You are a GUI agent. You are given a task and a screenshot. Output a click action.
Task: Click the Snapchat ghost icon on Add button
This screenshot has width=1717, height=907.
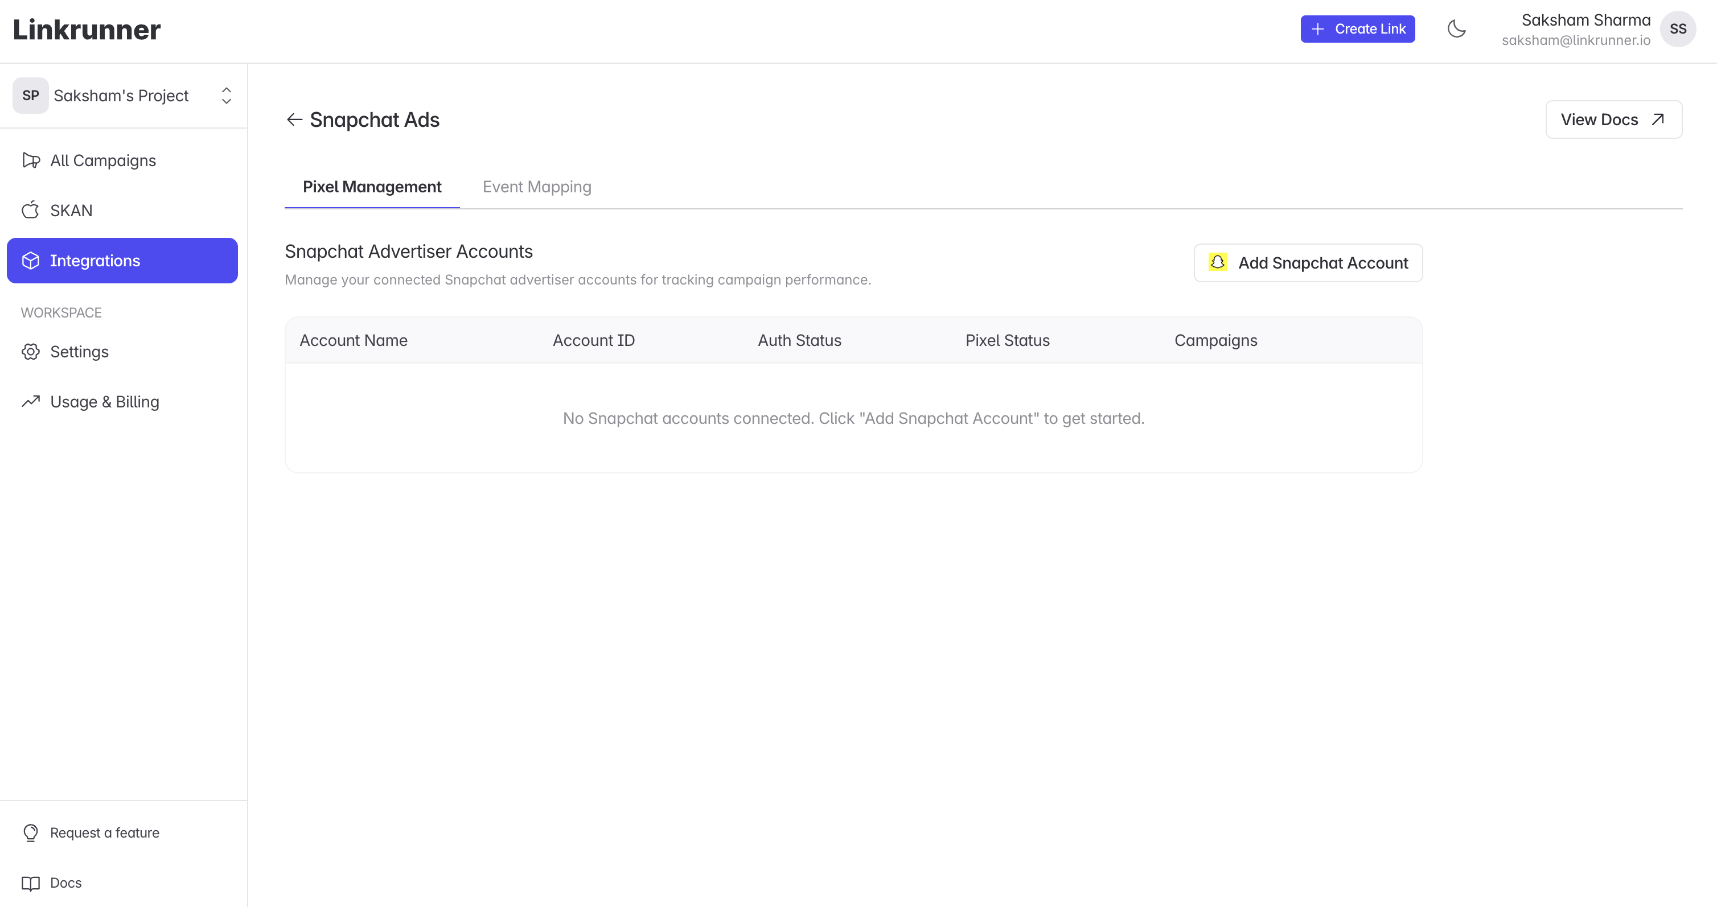[x=1218, y=262]
